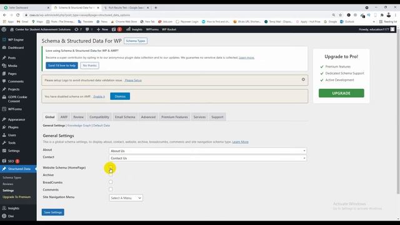
Task: Click the Schema Types button near title
Action: point(136,41)
